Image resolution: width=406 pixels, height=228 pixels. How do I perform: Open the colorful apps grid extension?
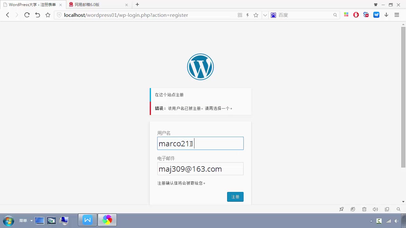pos(346,15)
